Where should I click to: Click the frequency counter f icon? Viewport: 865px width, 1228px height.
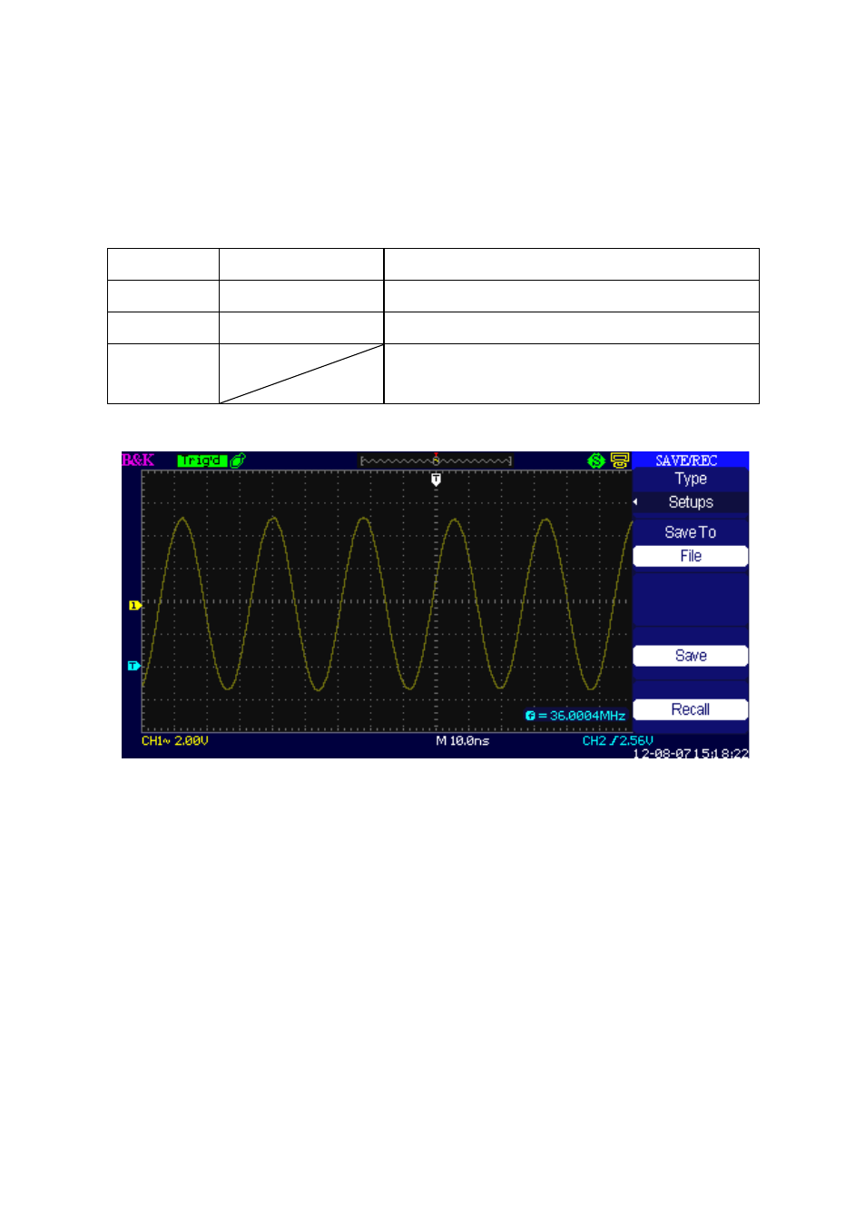point(530,716)
